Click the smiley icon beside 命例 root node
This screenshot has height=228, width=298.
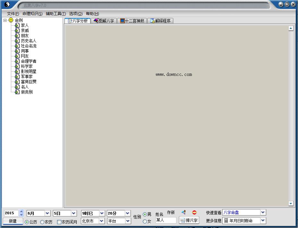11,20
